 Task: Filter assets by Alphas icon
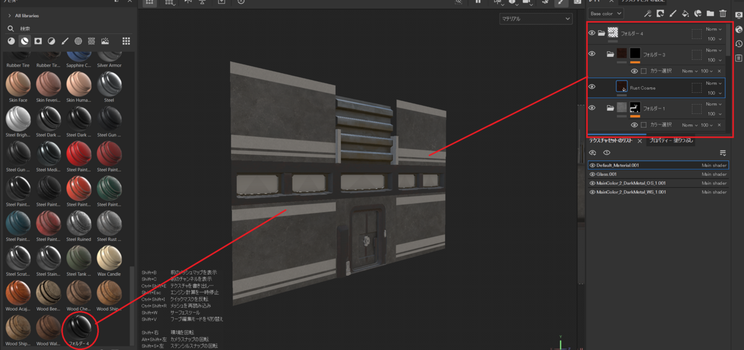(x=78, y=41)
